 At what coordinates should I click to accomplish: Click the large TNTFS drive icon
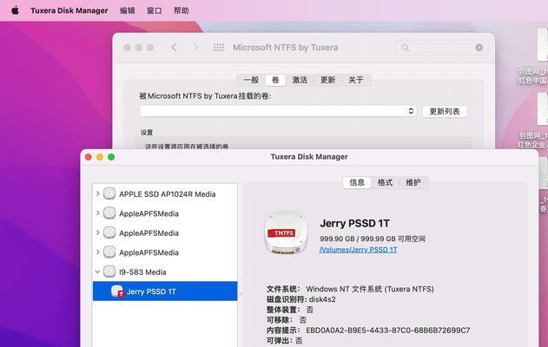(287, 232)
